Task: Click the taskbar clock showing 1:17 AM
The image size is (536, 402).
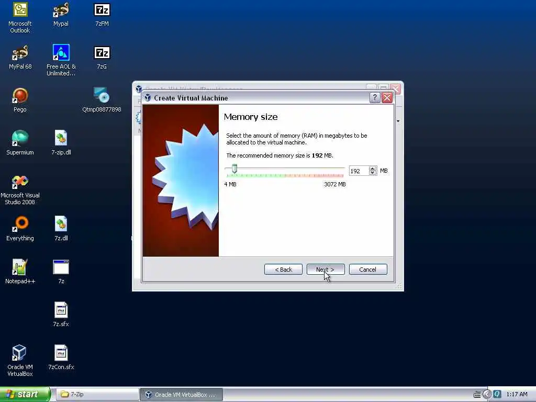Action: click(x=517, y=395)
